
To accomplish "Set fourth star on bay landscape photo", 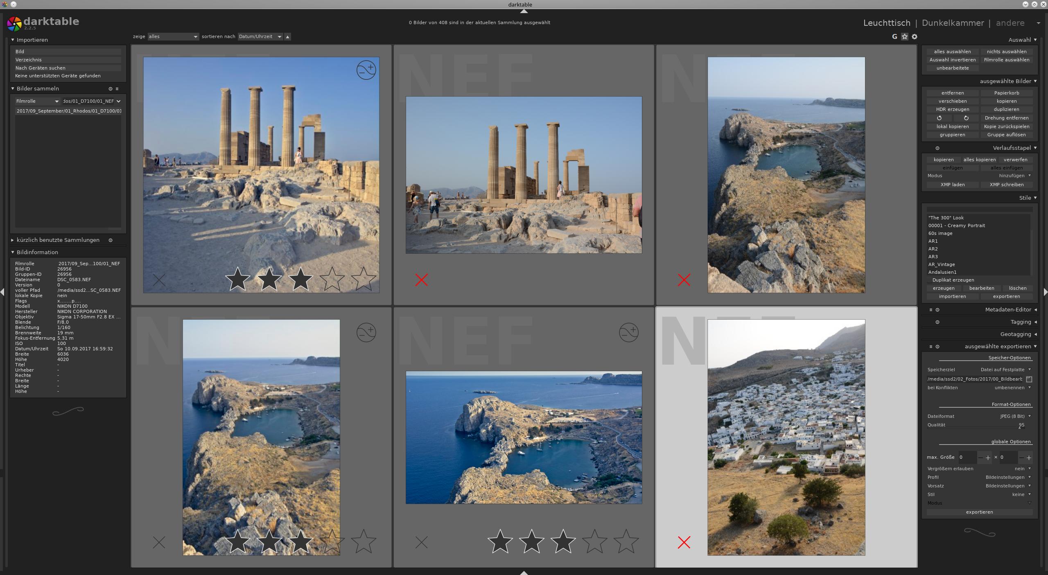I will (594, 542).
